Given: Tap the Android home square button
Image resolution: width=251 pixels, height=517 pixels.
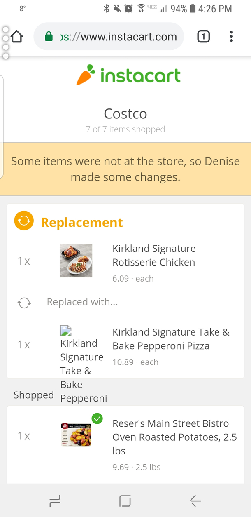Looking at the screenshot, I should [x=125, y=501].
